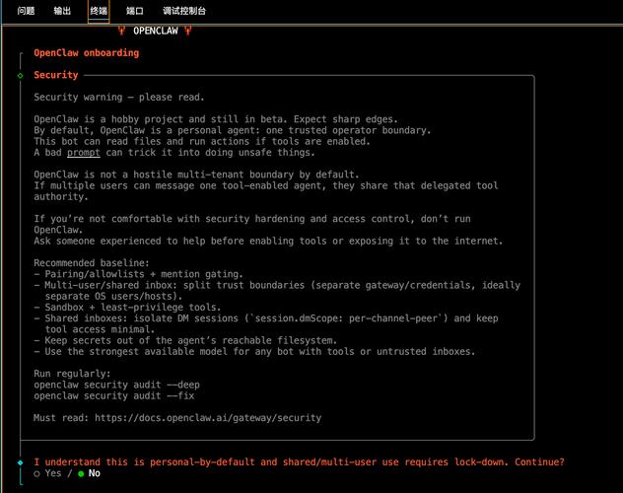The height and width of the screenshot is (493, 623).
Task: Select the 终端 (Terminal) tab
Action: pyautogui.click(x=99, y=11)
